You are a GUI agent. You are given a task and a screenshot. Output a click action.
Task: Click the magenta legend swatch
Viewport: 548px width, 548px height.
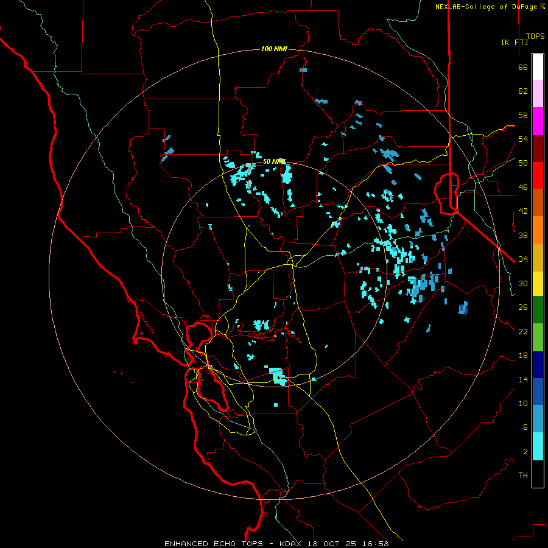click(x=538, y=121)
